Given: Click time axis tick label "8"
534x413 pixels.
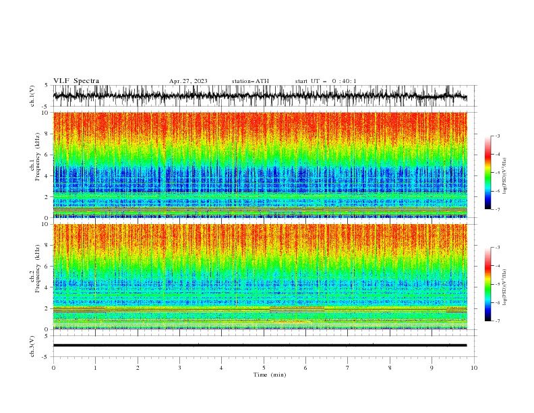Looking at the screenshot, I should pyautogui.click(x=390, y=368).
